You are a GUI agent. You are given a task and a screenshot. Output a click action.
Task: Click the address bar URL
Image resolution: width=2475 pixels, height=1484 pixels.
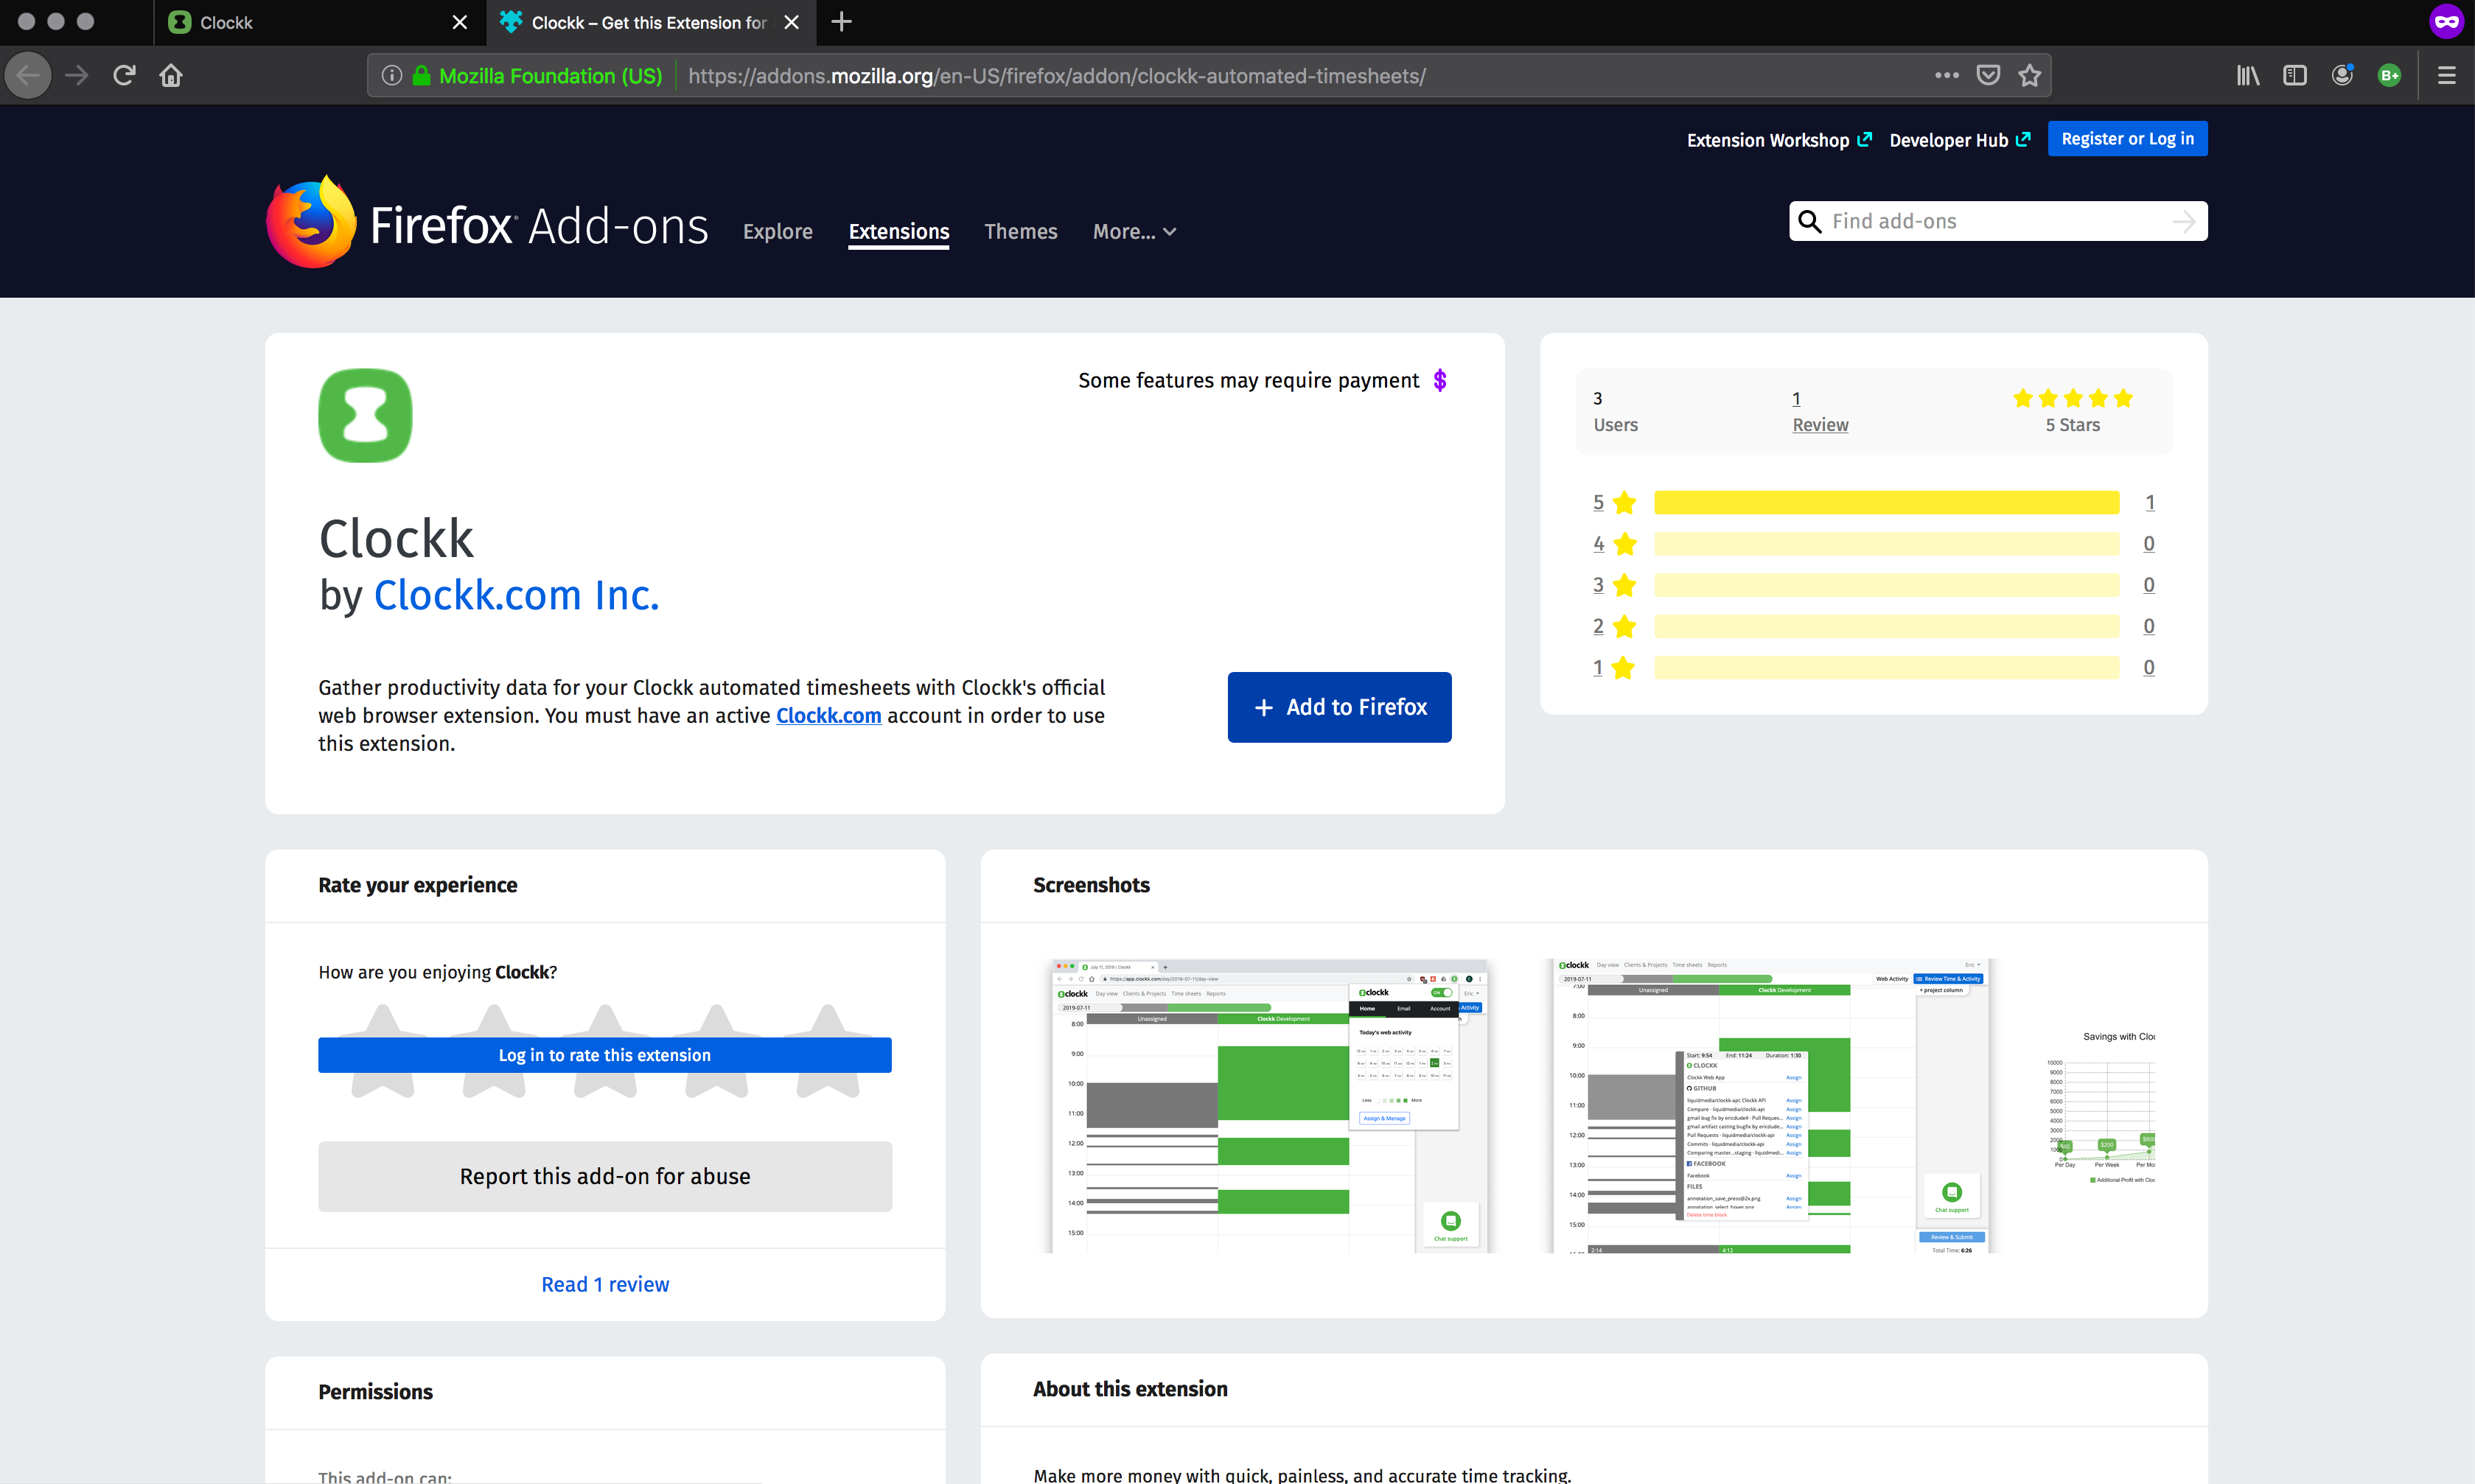coord(1057,75)
